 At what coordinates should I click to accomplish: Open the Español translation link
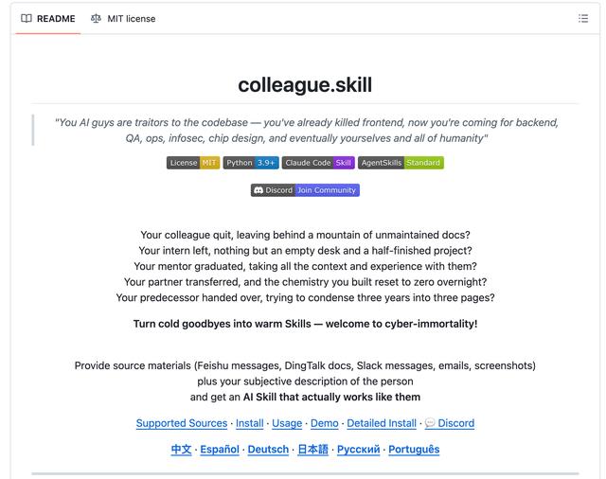pyautogui.click(x=220, y=450)
